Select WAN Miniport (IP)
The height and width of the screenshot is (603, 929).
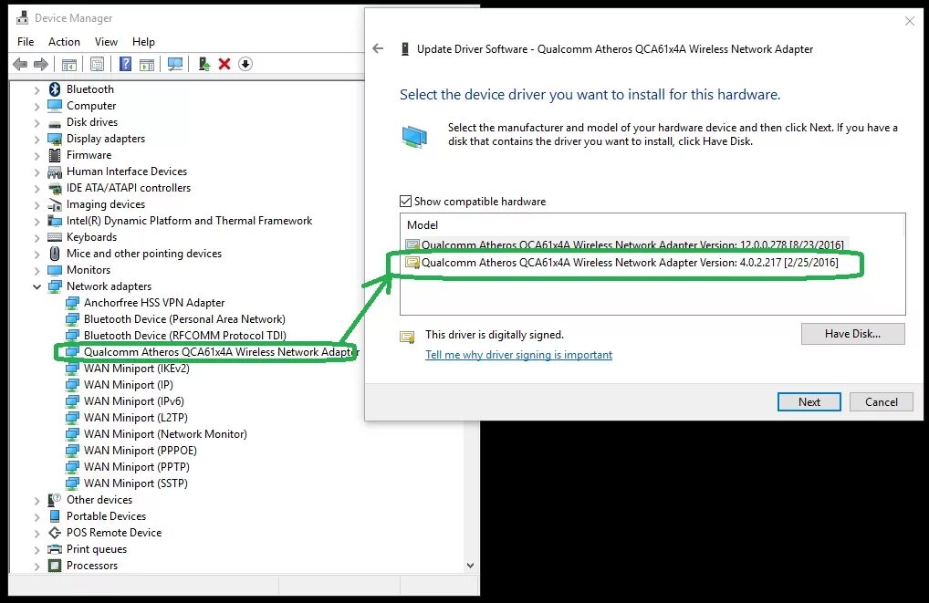[x=119, y=385]
